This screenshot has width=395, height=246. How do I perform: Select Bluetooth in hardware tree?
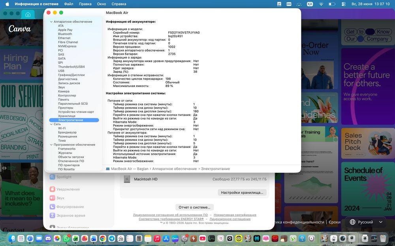[65, 34]
